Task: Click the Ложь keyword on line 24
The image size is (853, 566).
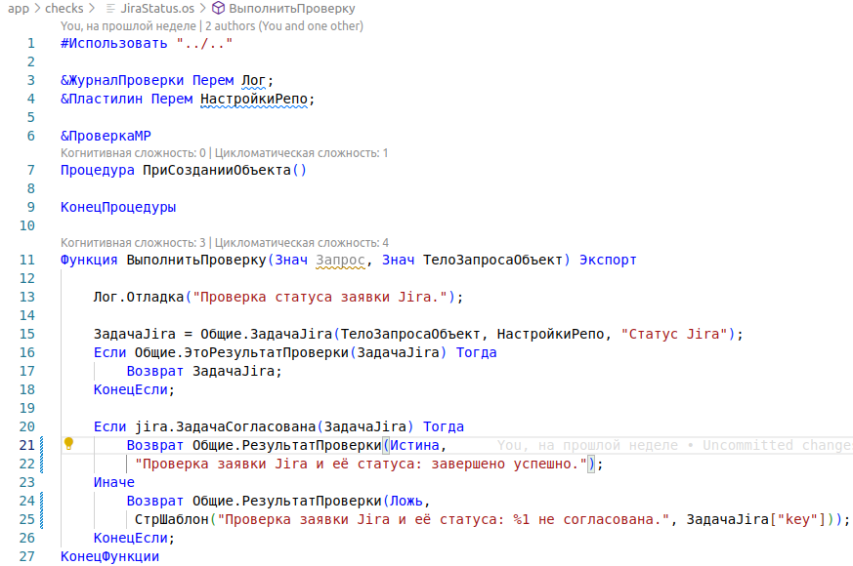Action: (406, 501)
